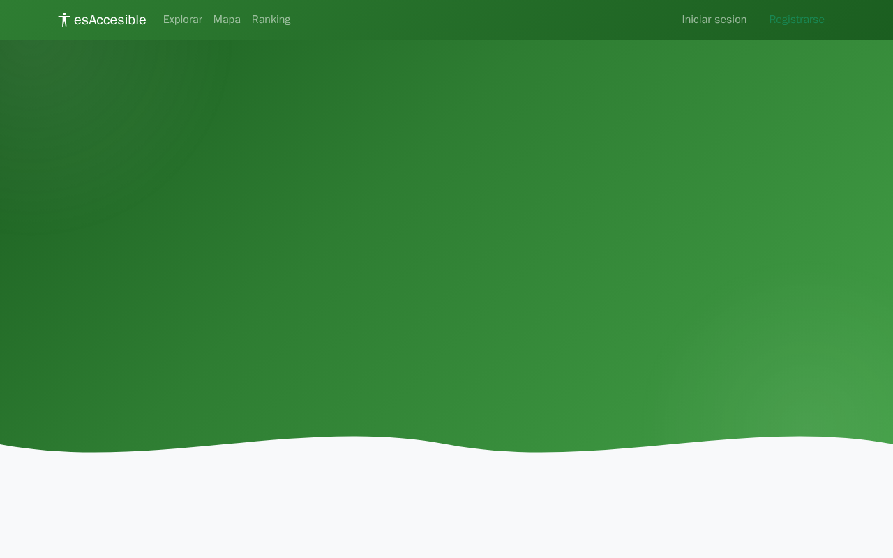Click the esAccesible brand text

point(110,20)
